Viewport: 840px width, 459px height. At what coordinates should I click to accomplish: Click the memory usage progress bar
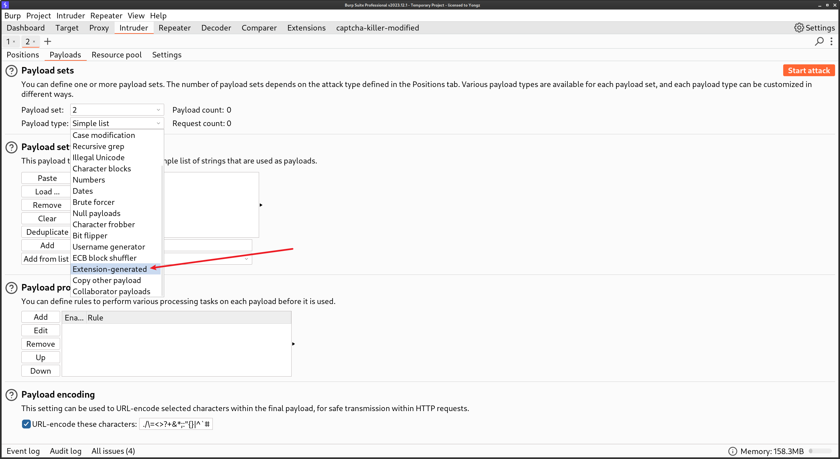point(820,451)
